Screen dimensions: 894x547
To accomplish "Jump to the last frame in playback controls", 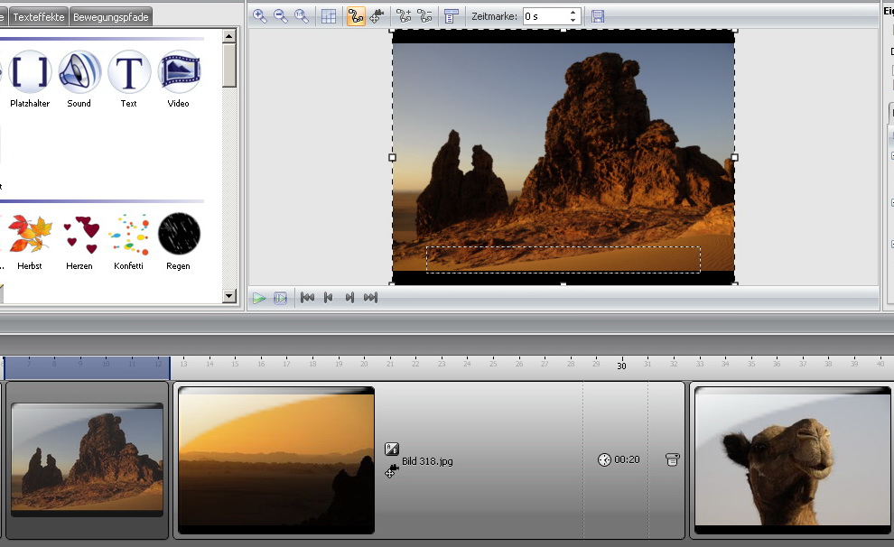I will click(x=370, y=298).
